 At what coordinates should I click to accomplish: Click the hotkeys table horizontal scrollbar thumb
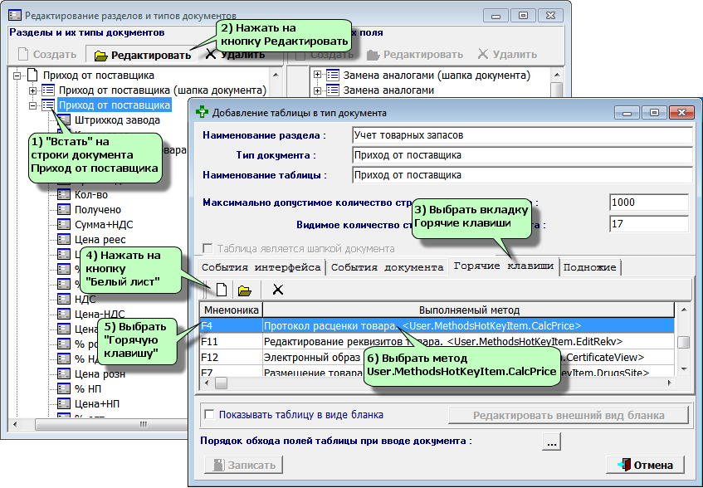[221, 383]
